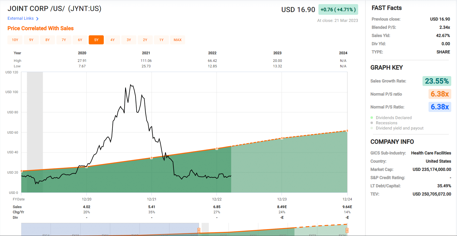Viewport: 457px width, 236px height.
Task: Click the mini overview chart below the main graph
Action: tap(184, 229)
